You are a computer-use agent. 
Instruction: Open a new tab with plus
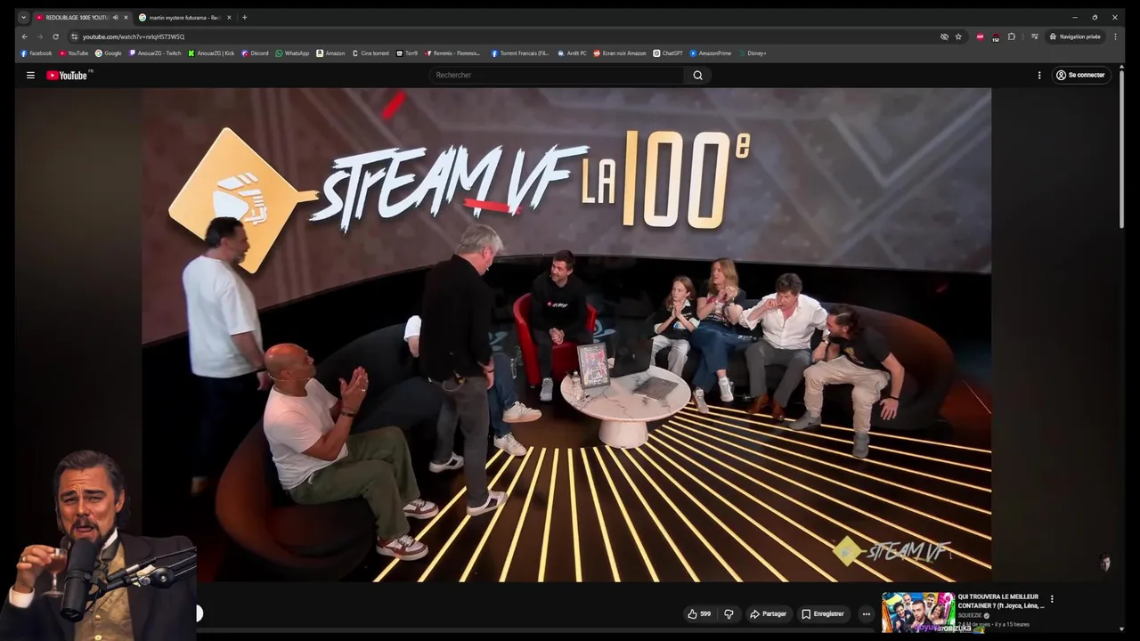[x=245, y=17]
